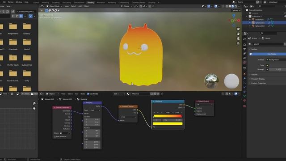The image size is (286, 161).
Task: Select solid viewport shading mode
Action: coord(230,6)
